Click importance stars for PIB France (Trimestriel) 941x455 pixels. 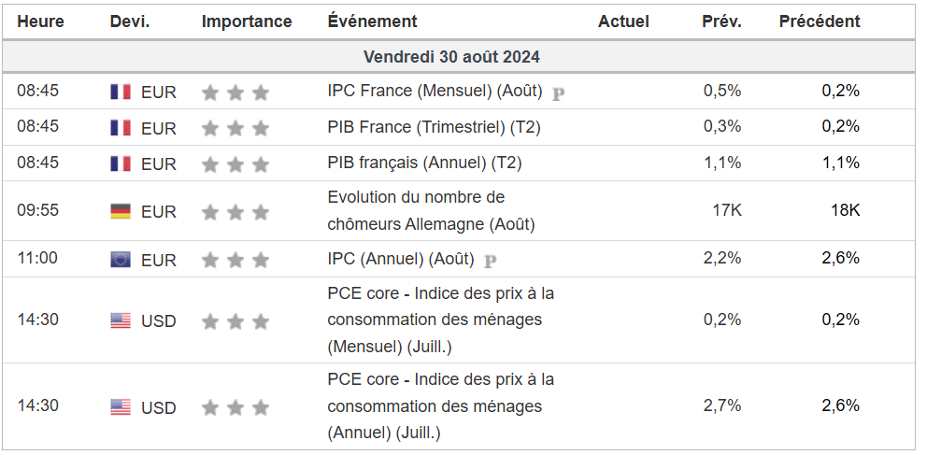click(235, 128)
